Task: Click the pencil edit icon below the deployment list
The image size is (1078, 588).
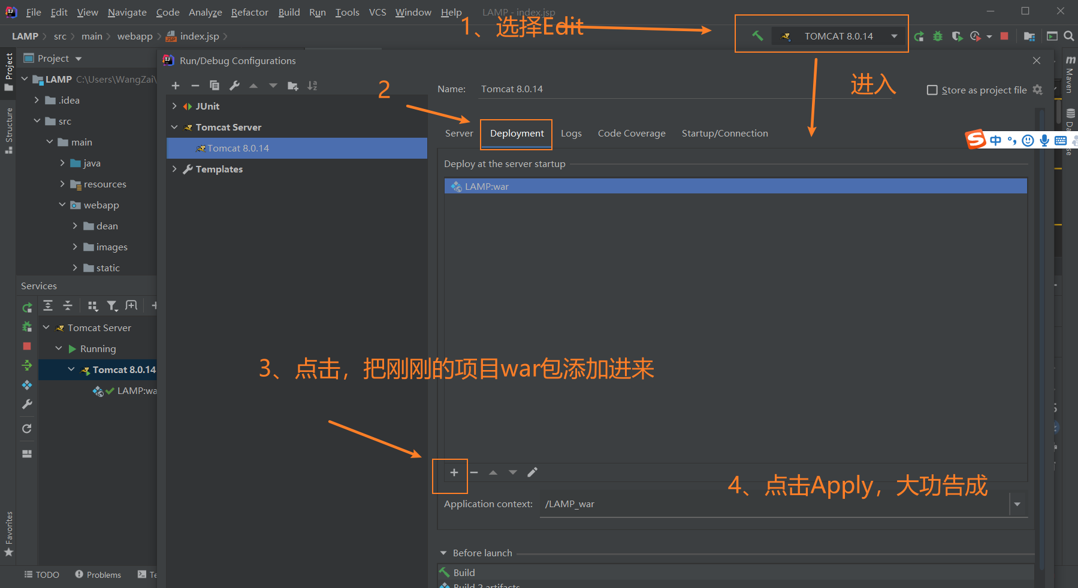Action: 532,472
